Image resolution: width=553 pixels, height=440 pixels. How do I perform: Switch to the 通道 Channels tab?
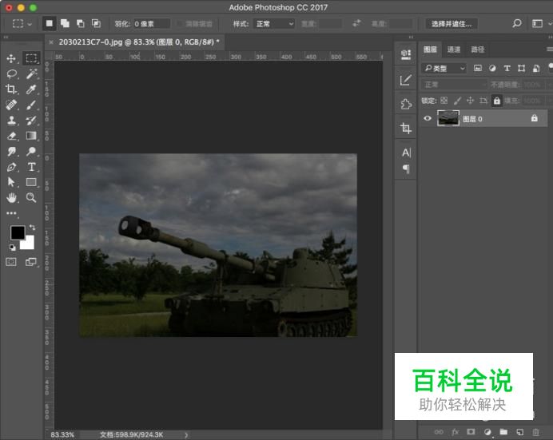(x=454, y=50)
